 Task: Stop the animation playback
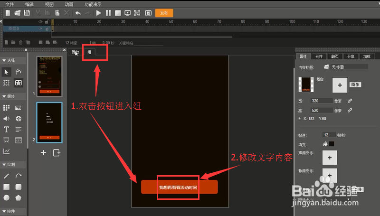(x=118, y=13)
